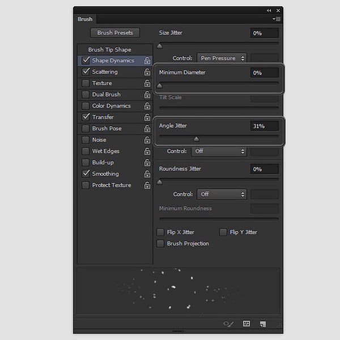Click the Angle Jitter slider handle
The image size is (340, 340).
point(196,139)
